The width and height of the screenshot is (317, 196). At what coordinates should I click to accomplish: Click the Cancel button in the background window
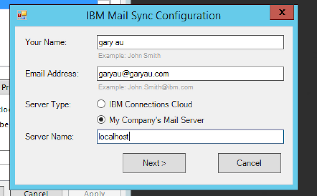point(36,193)
